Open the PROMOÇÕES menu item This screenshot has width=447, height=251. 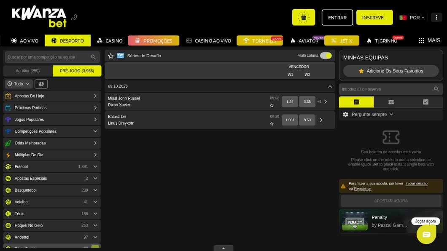(153, 41)
